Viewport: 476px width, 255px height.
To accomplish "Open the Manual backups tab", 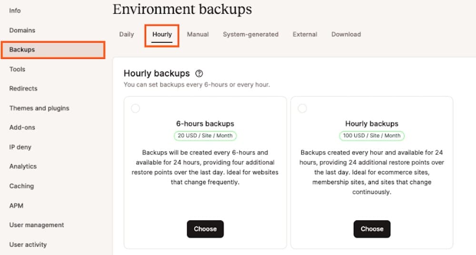I will (198, 34).
